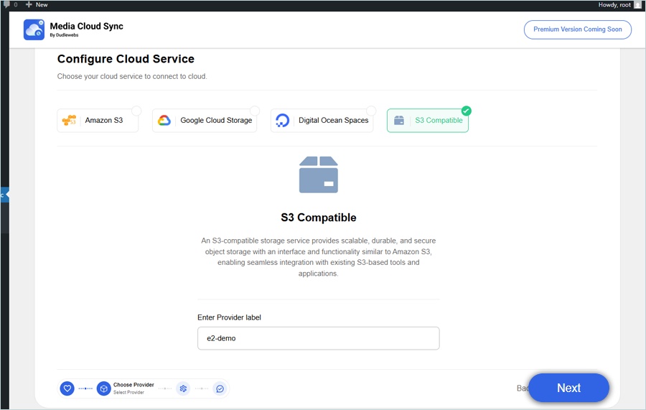
Task: Click the green S3 Compatible selected checkmark
Action: pos(467,111)
